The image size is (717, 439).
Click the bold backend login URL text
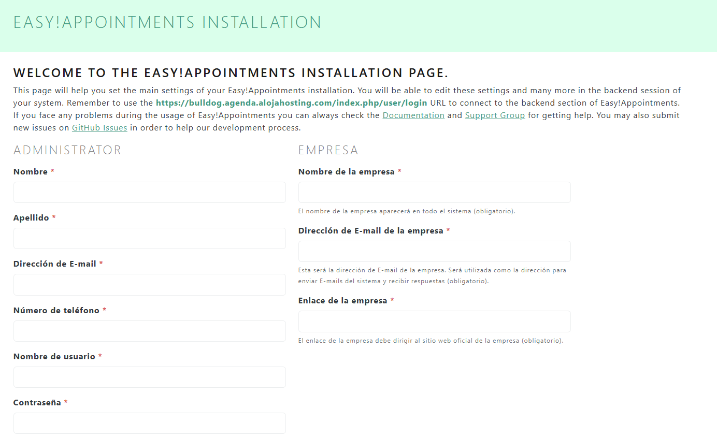click(x=292, y=103)
